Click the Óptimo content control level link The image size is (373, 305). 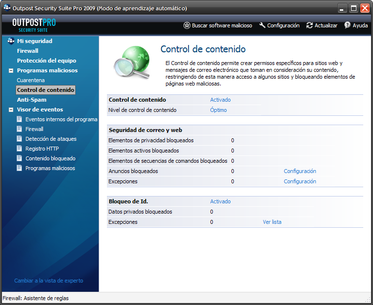pos(218,110)
